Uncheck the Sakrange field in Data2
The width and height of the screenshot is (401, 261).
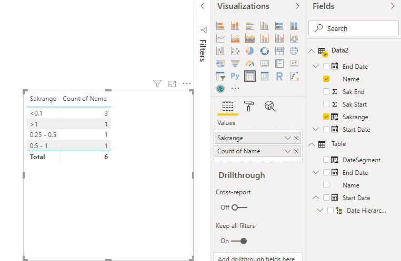(326, 117)
